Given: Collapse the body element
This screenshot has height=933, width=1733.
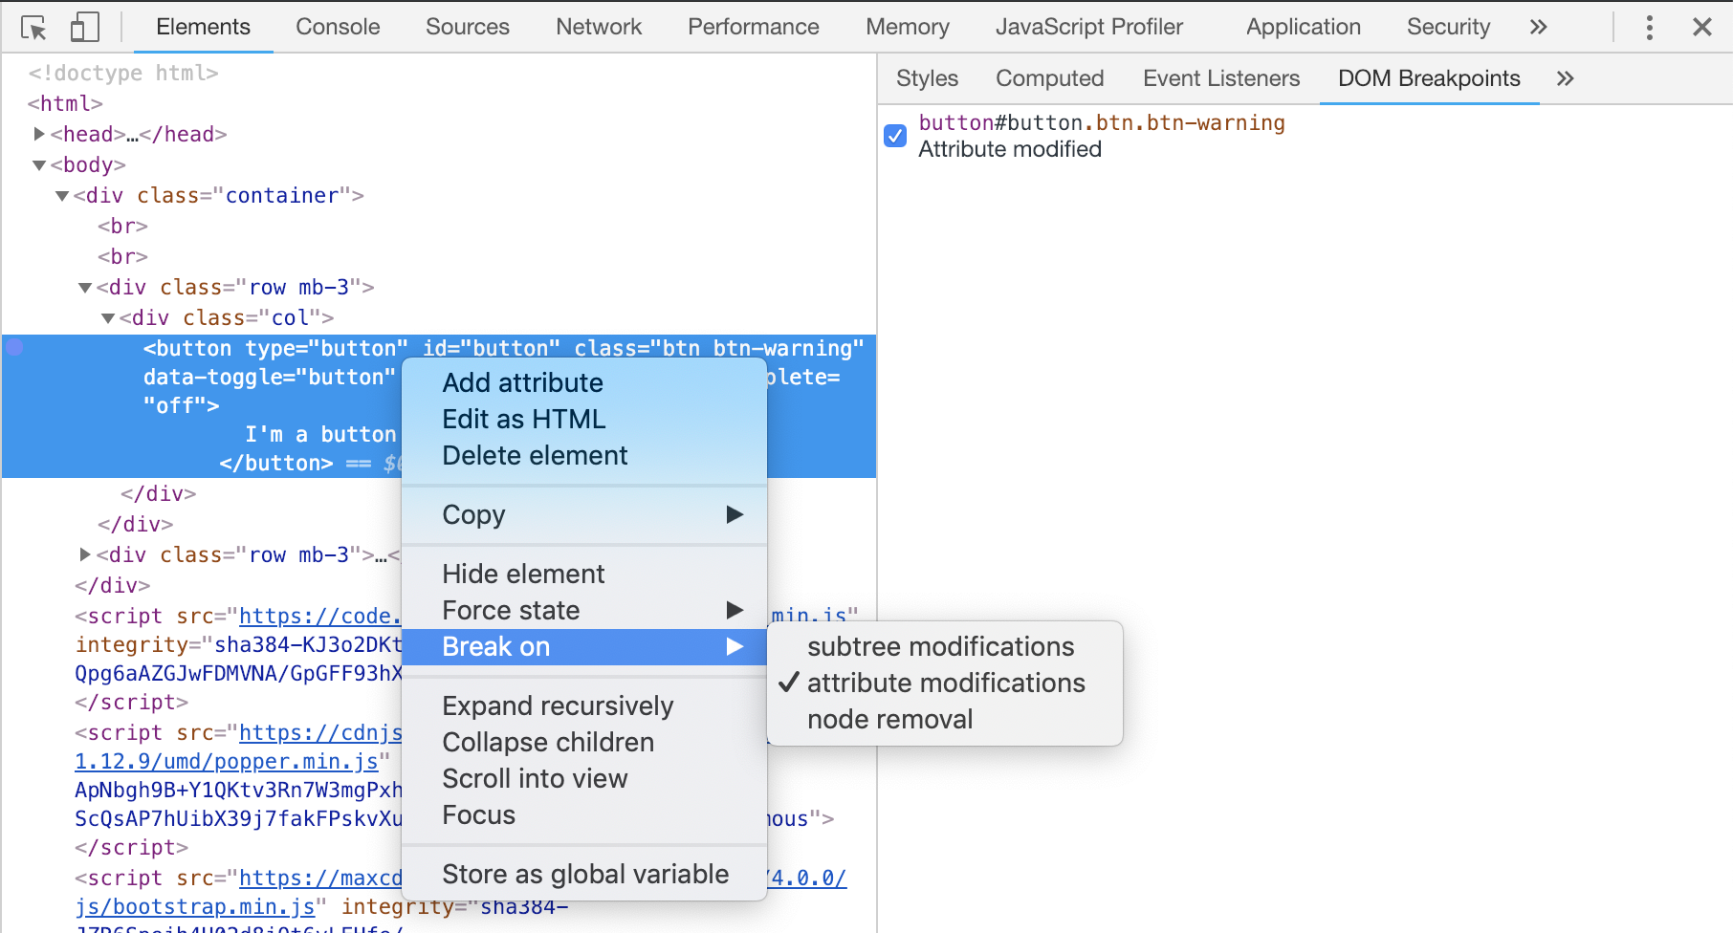Looking at the screenshot, I should [39, 165].
